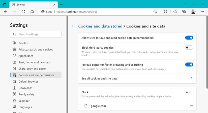The width and height of the screenshot is (208, 113).
Task: Enable Block third-party cookies toggle
Action: [189, 48]
